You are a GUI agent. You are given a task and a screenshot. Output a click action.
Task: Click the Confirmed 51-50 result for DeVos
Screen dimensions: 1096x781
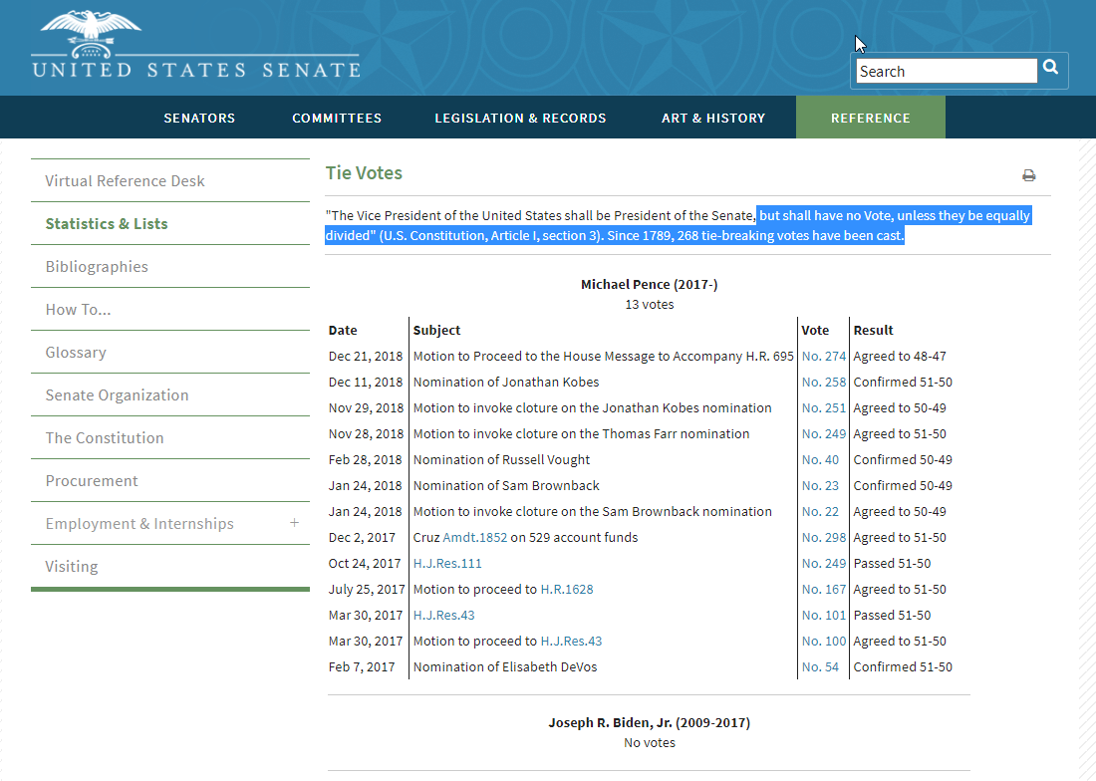pyautogui.click(x=903, y=666)
